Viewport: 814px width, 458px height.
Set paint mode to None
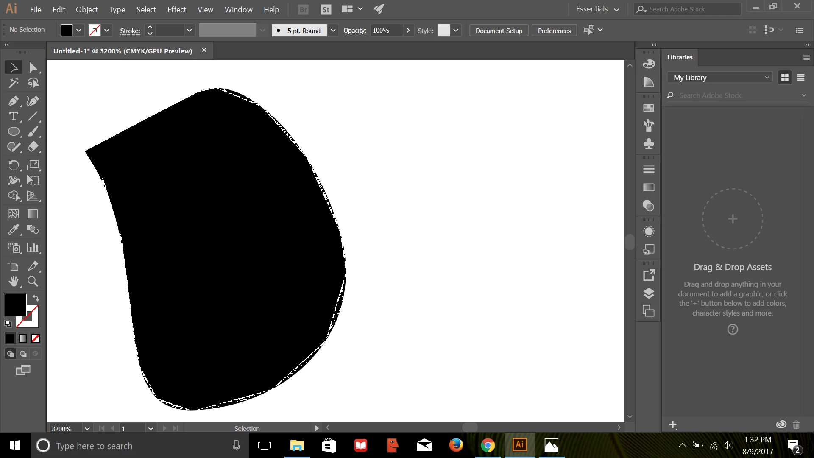point(36,338)
